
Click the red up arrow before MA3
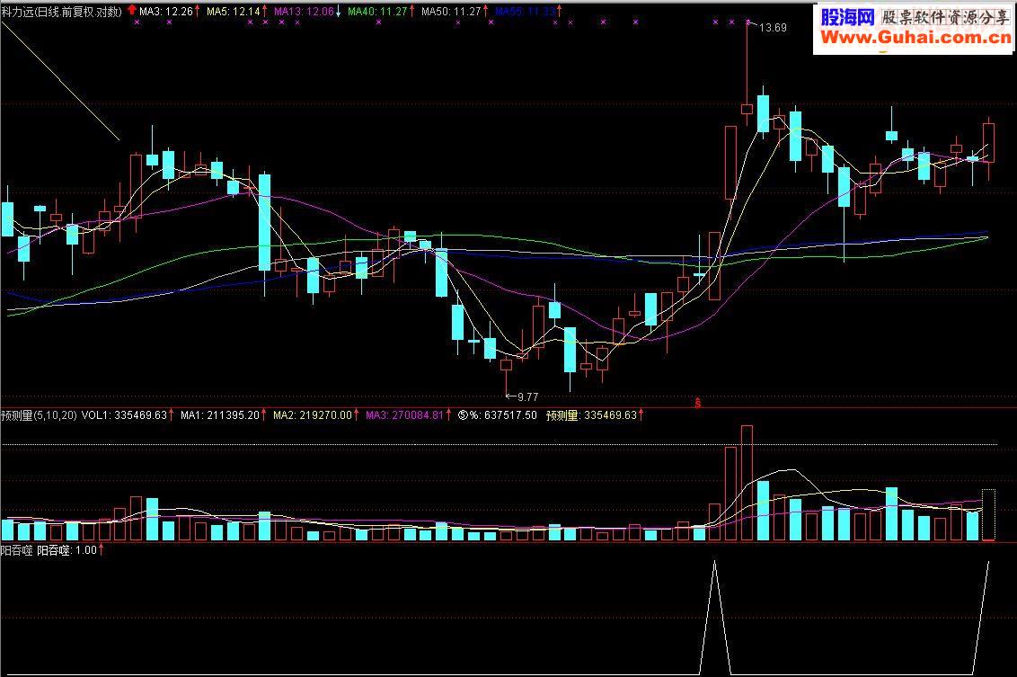pos(132,11)
